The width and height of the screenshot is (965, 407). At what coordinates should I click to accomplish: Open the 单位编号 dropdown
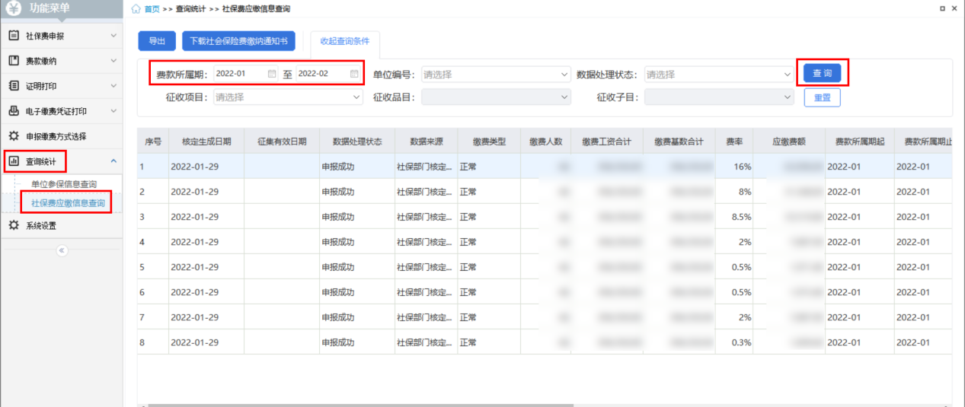(x=495, y=75)
